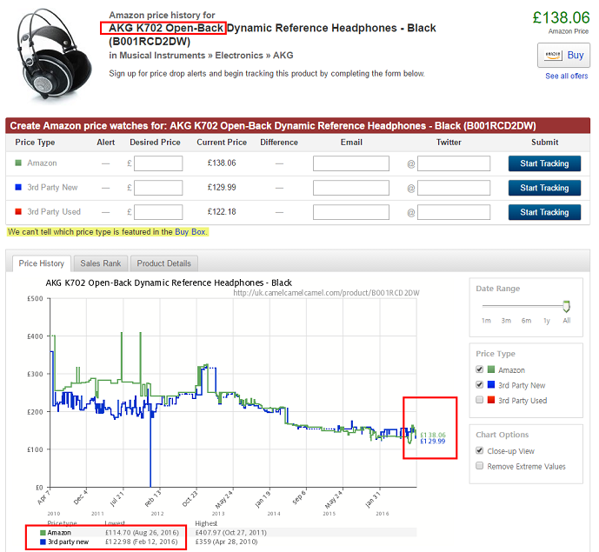
Task: Open the Buy Box link
Action: point(190,232)
